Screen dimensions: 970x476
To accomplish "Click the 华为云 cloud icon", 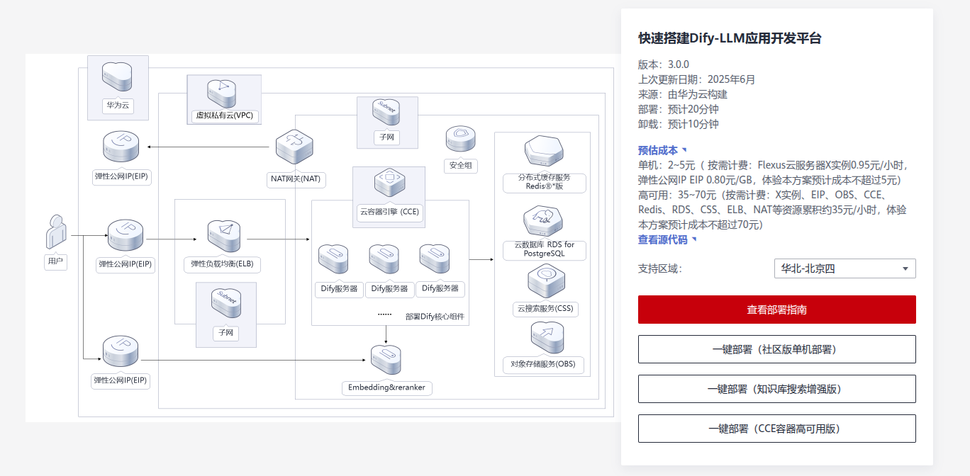I will click(118, 76).
